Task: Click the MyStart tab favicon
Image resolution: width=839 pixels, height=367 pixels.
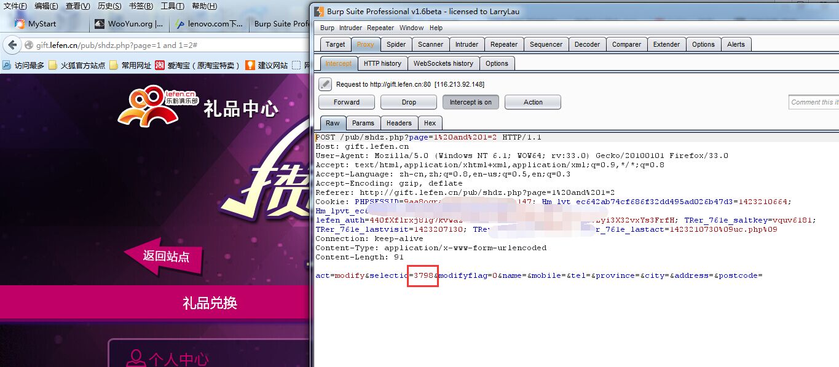Action: [x=20, y=24]
